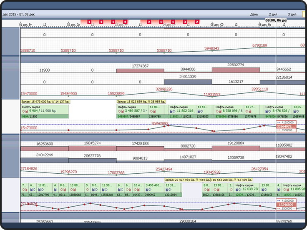
Task: Switch to the День view tab
Action: click(254, 14)
